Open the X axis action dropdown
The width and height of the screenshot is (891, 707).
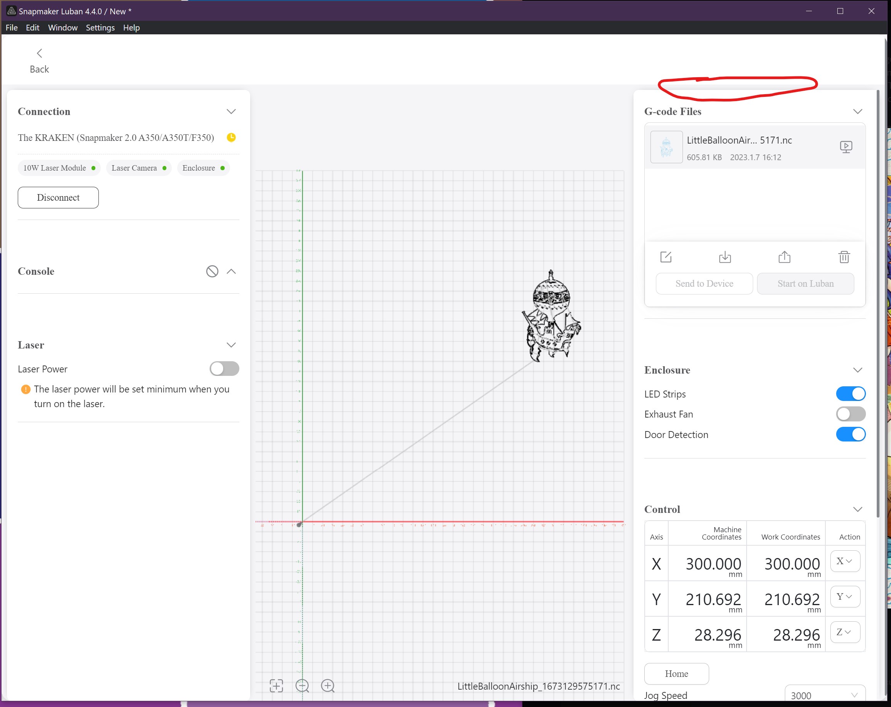coord(845,561)
